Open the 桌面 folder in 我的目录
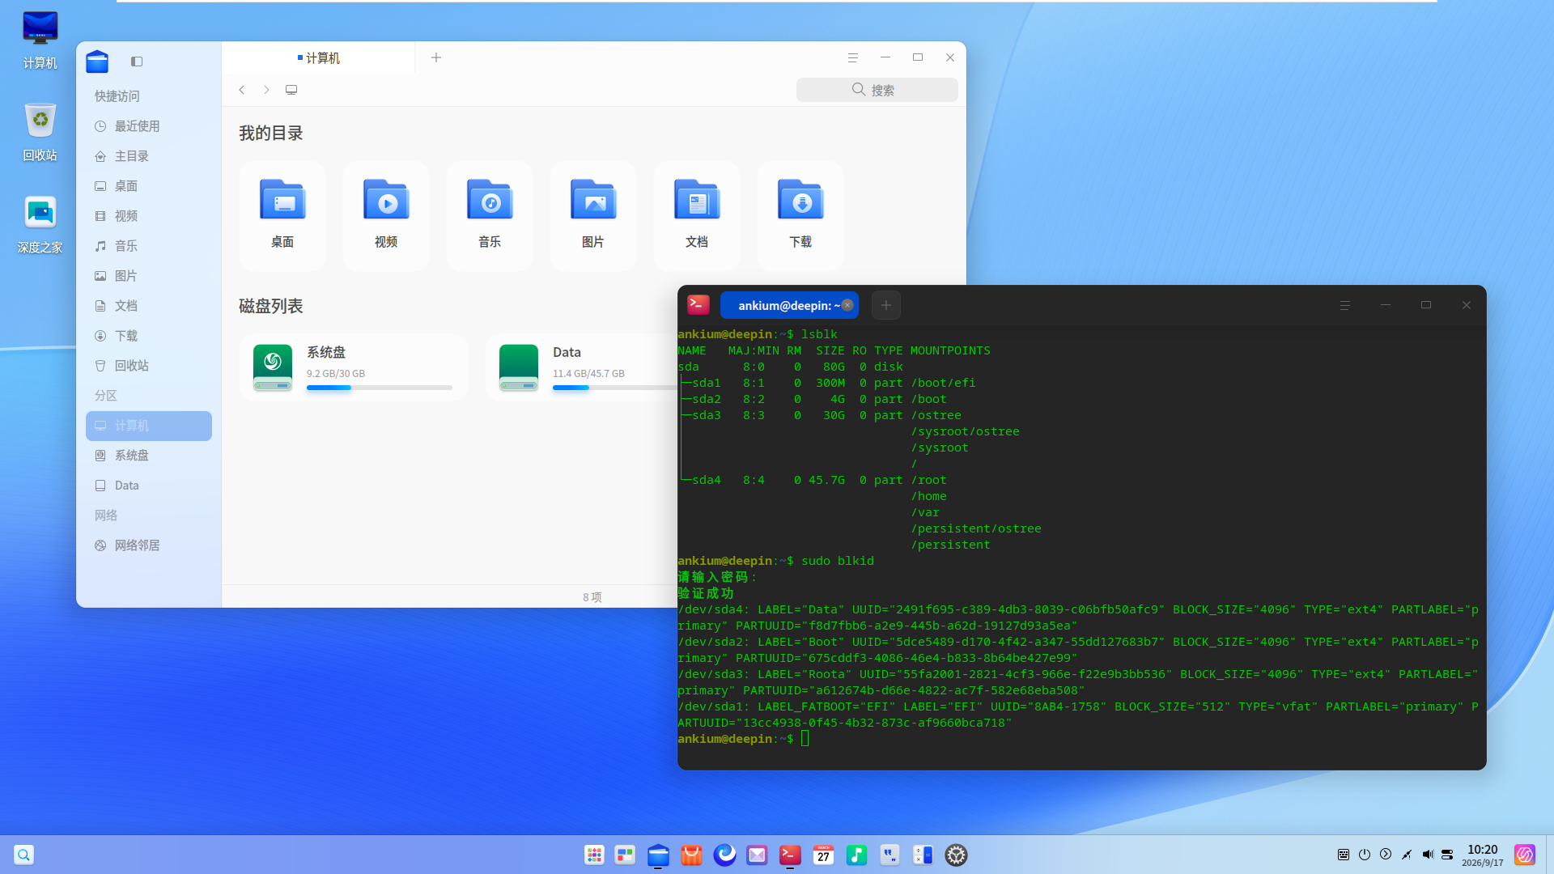Viewport: 1554px width, 874px height. coord(282,214)
